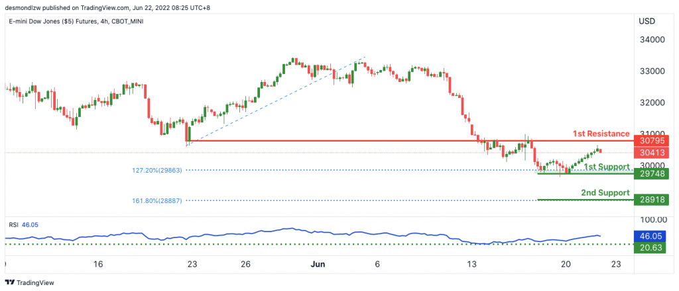
Task: Click the TradingView logo at bottom left
Action: click(x=29, y=282)
